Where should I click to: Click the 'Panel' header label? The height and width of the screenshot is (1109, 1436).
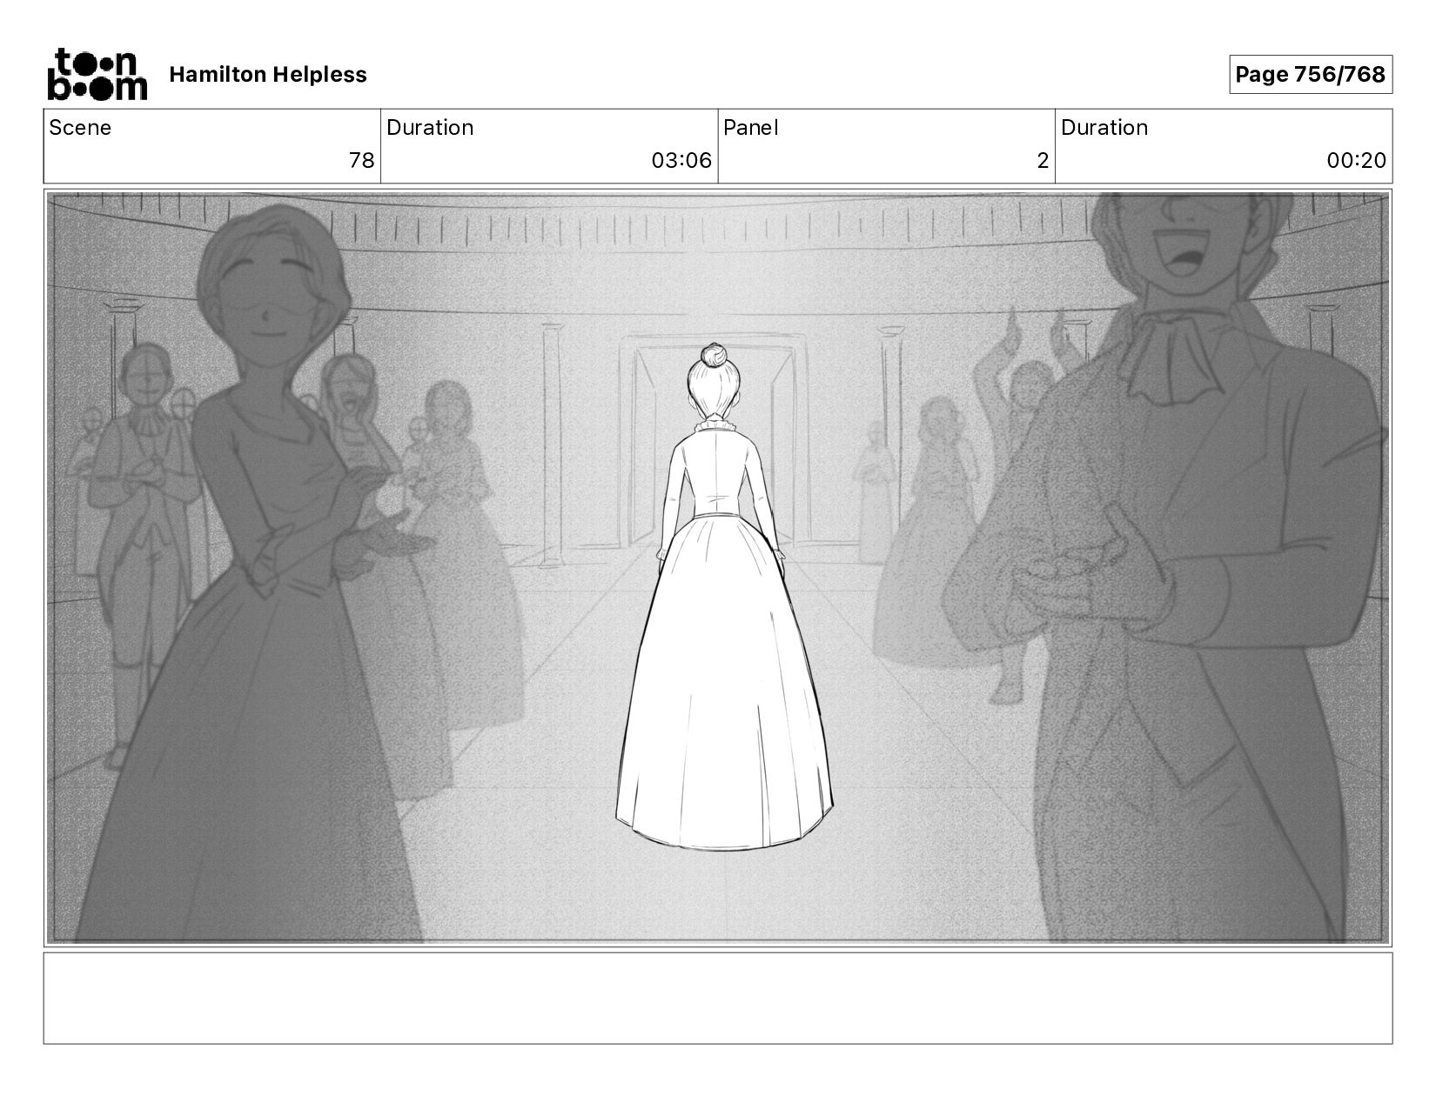click(750, 128)
